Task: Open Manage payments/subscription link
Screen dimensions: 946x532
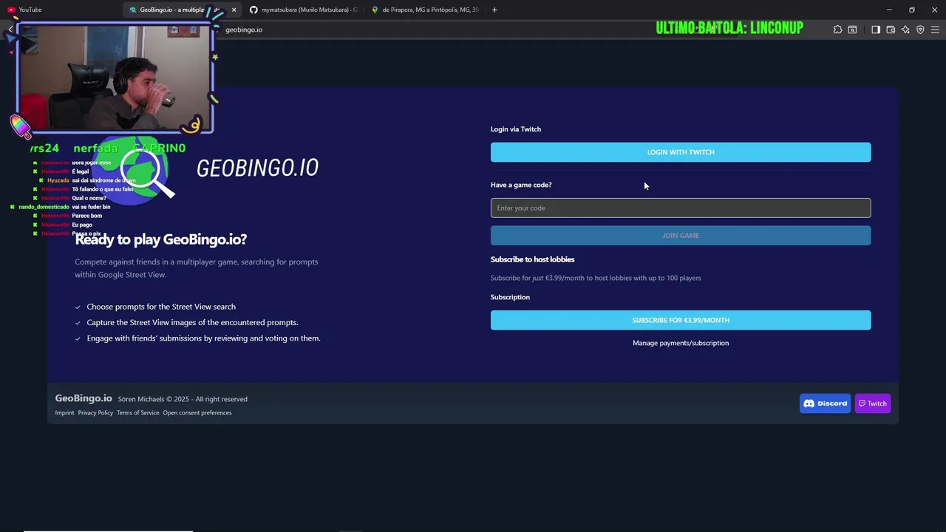Action: click(681, 343)
